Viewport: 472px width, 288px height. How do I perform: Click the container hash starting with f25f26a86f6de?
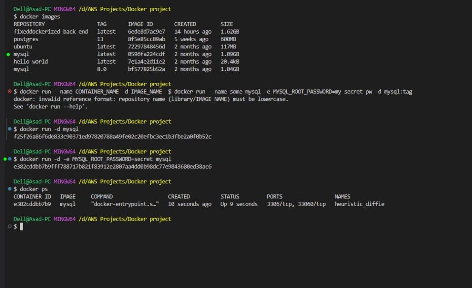[x=112, y=136]
